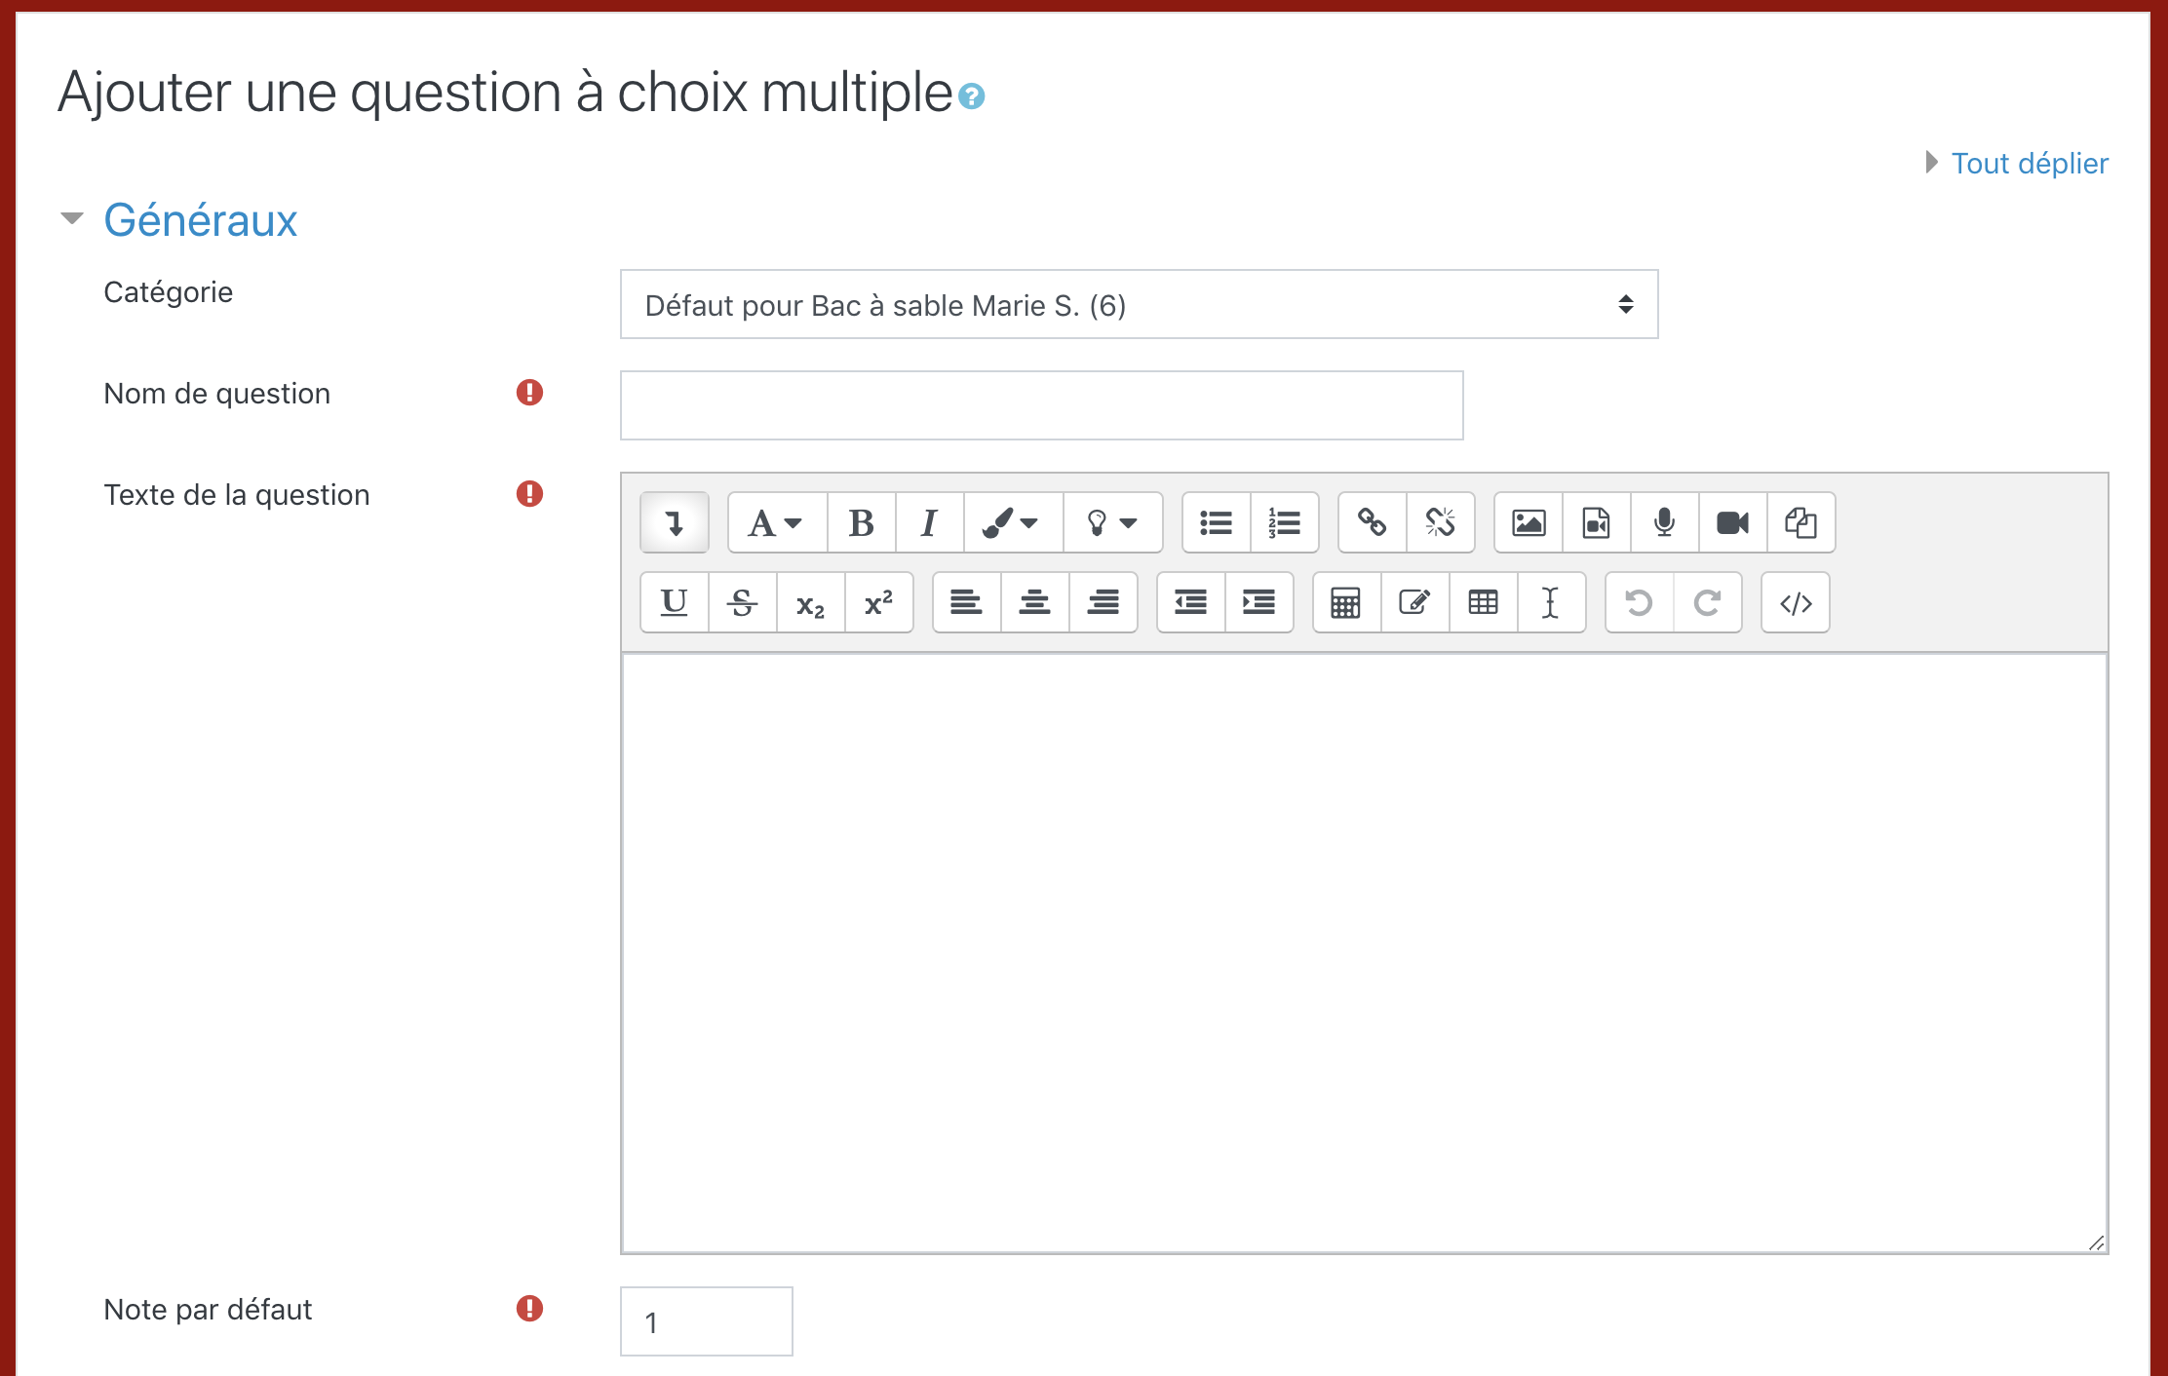Insert an image via editor toolbar
Viewport: 2168px width, 1376px height.
(1528, 523)
